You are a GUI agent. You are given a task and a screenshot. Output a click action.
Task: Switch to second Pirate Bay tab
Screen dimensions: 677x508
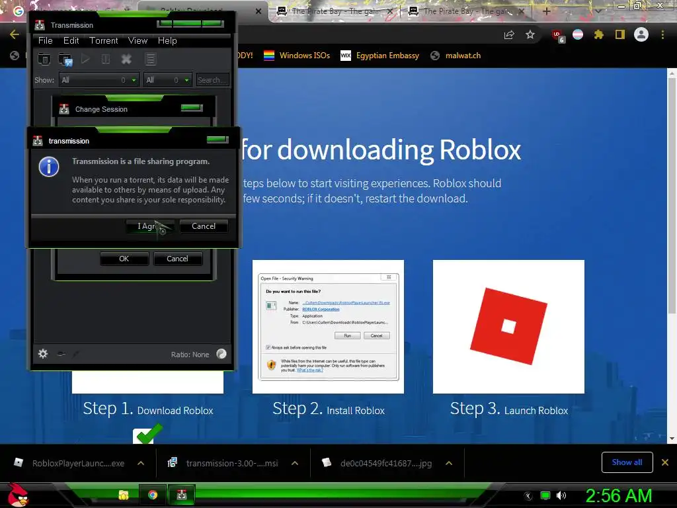pyautogui.click(x=466, y=11)
